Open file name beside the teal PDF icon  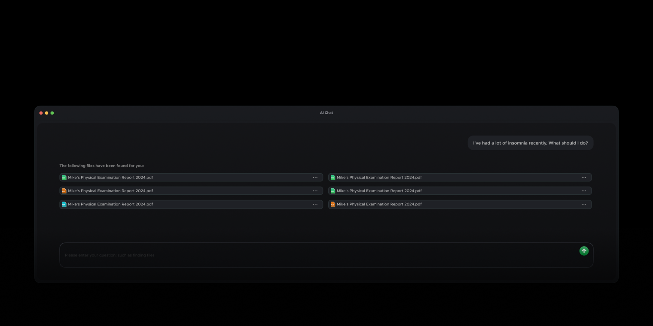tap(110, 204)
